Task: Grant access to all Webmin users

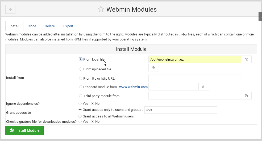Action: point(80,116)
